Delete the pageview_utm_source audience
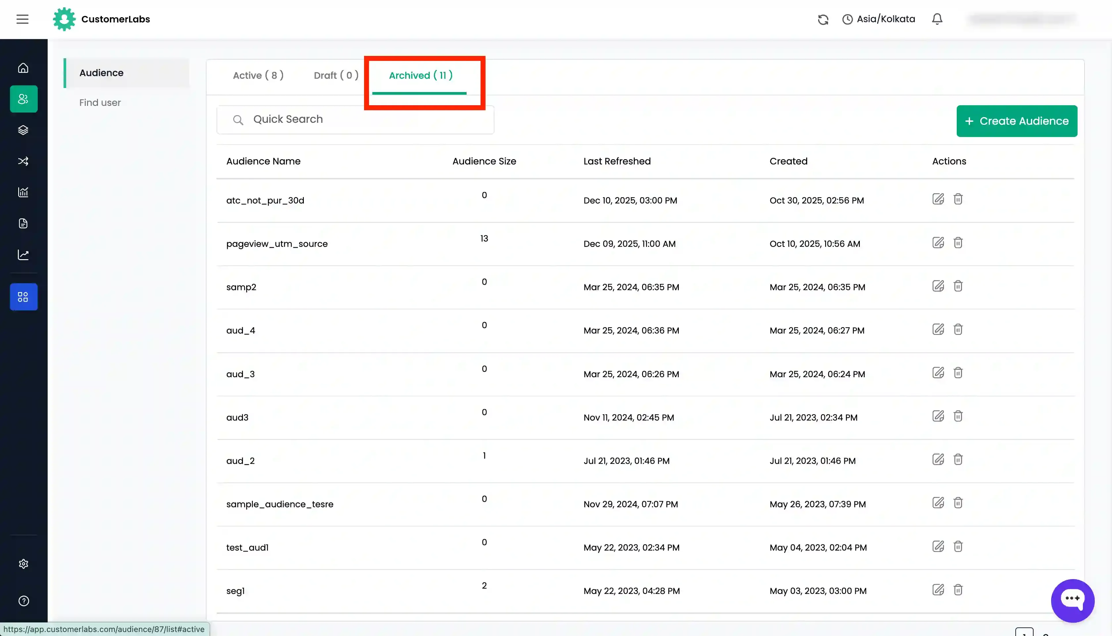 [x=958, y=243]
